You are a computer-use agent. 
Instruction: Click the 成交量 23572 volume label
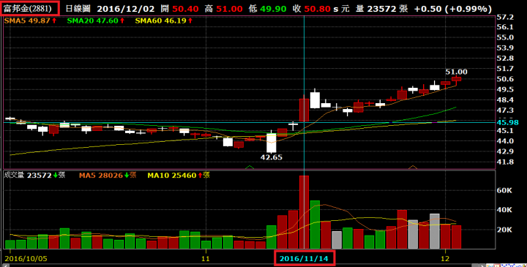tap(34, 175)
